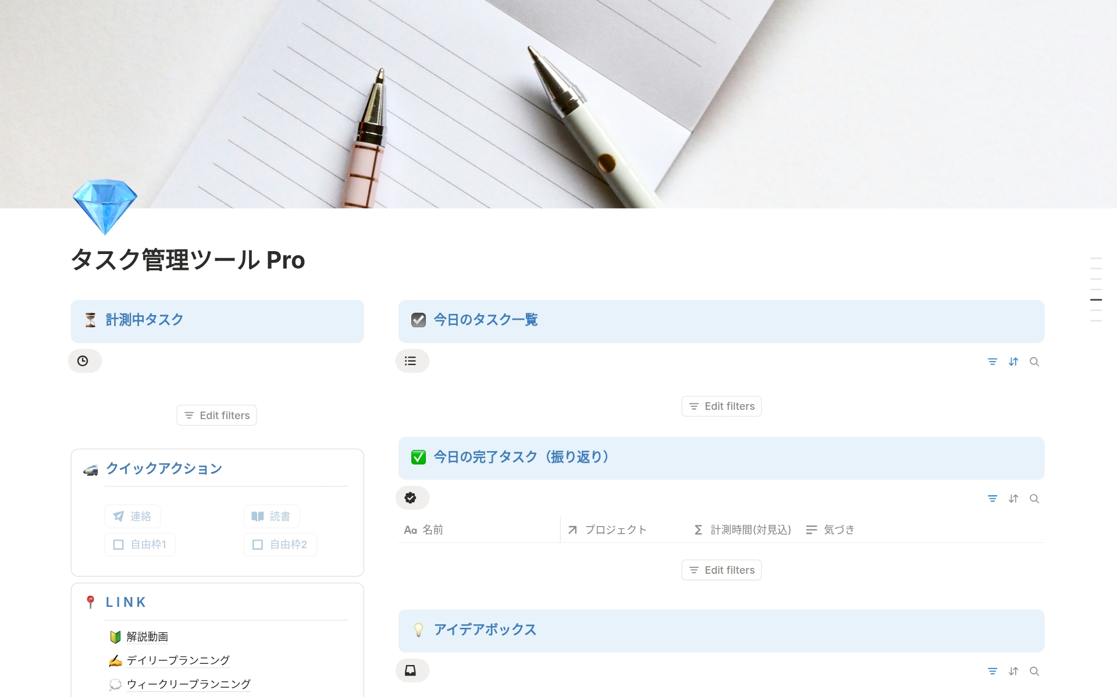This screenshot has height=697, width=1117.
Task: Click the writing hand icon beside デイリープランニング
Action: click(x=115, y=661)
